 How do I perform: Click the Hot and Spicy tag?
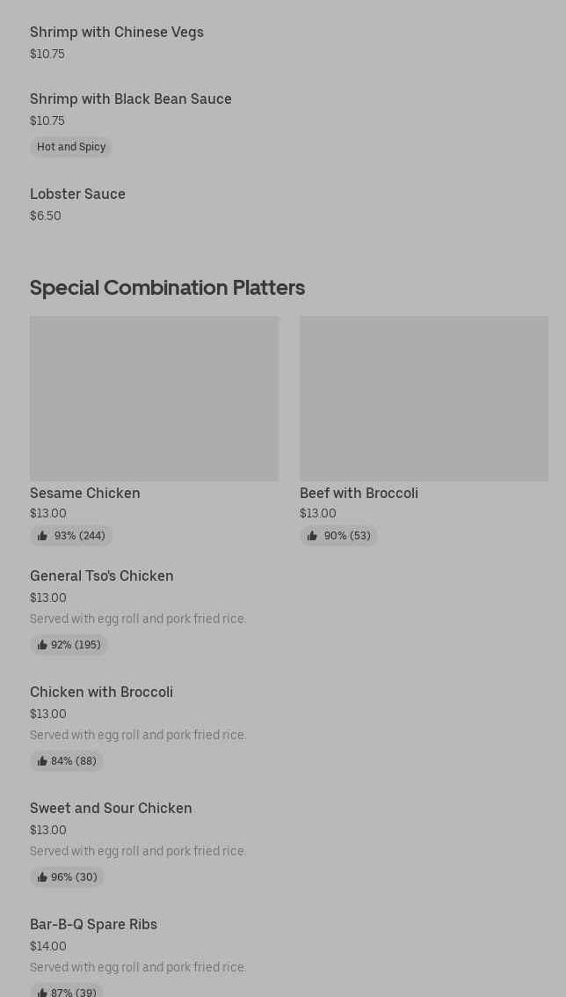pyautogui.click(x=71, y=147)
